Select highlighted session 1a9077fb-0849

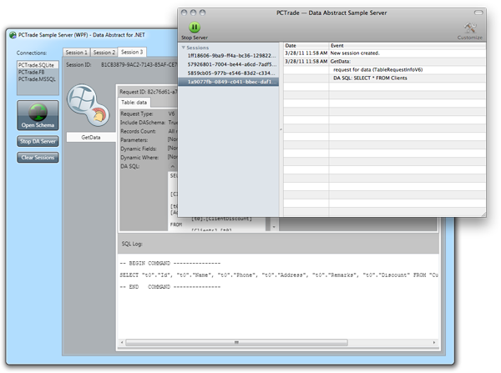pyautogui.click(x=229, y=82)
